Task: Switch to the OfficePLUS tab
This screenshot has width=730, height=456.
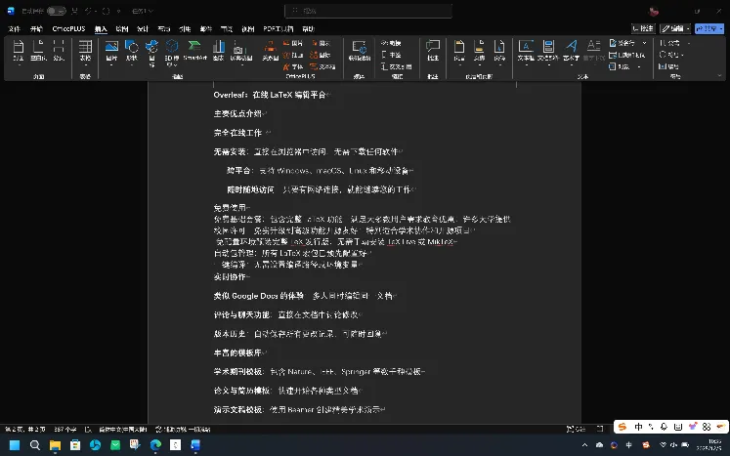Action: pyautogui.click(x=69, y=29)
